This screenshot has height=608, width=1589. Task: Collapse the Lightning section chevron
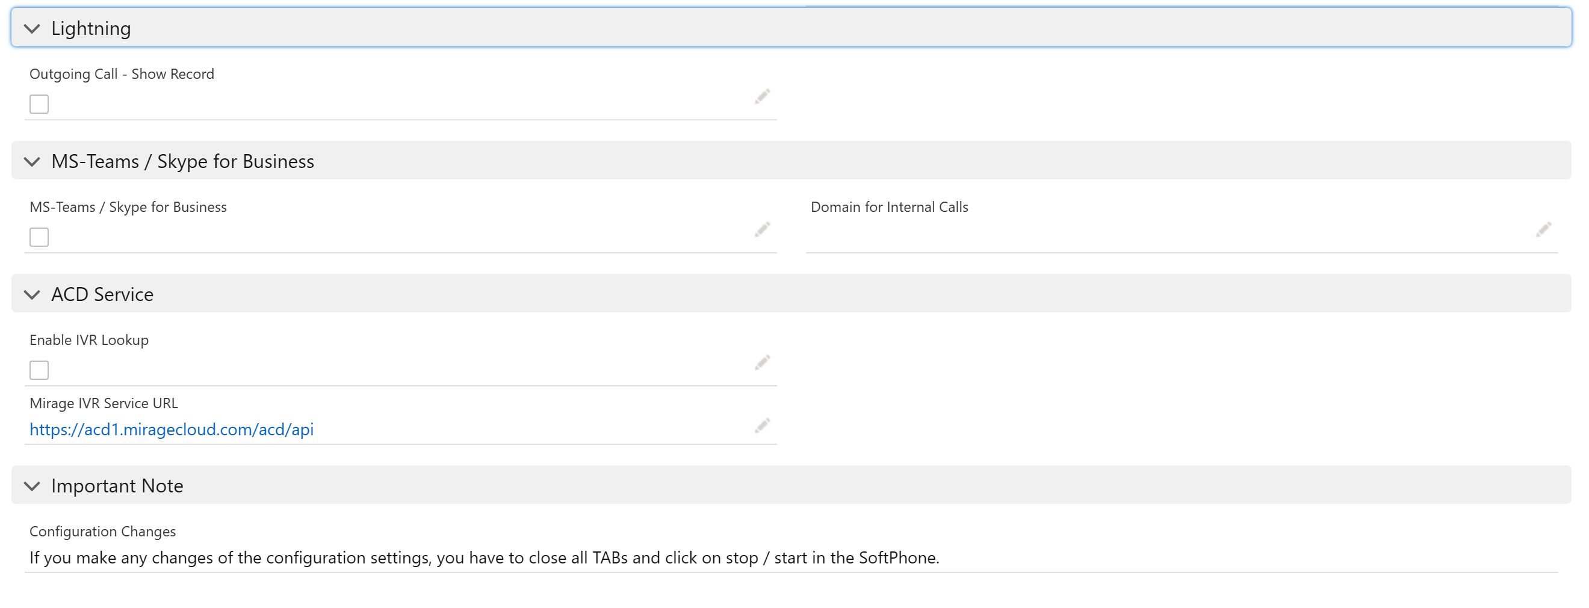coord(32,28)
